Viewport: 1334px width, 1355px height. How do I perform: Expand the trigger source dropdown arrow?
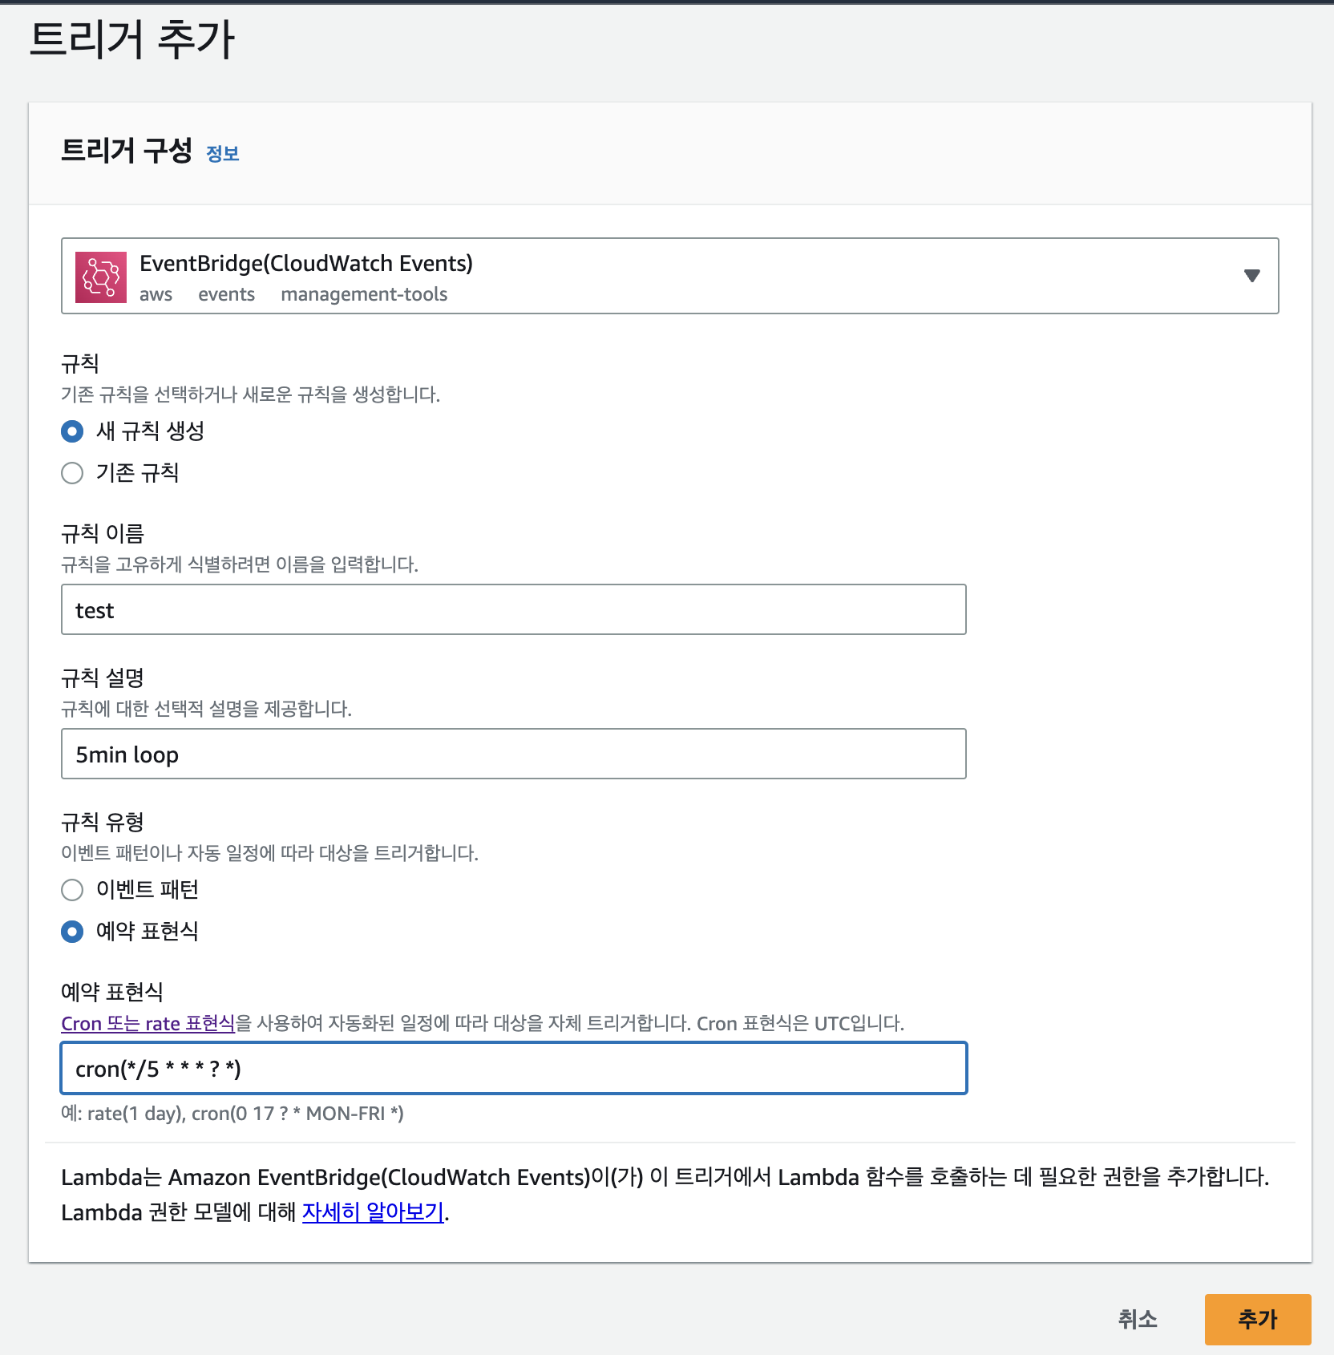[1251, 276]
